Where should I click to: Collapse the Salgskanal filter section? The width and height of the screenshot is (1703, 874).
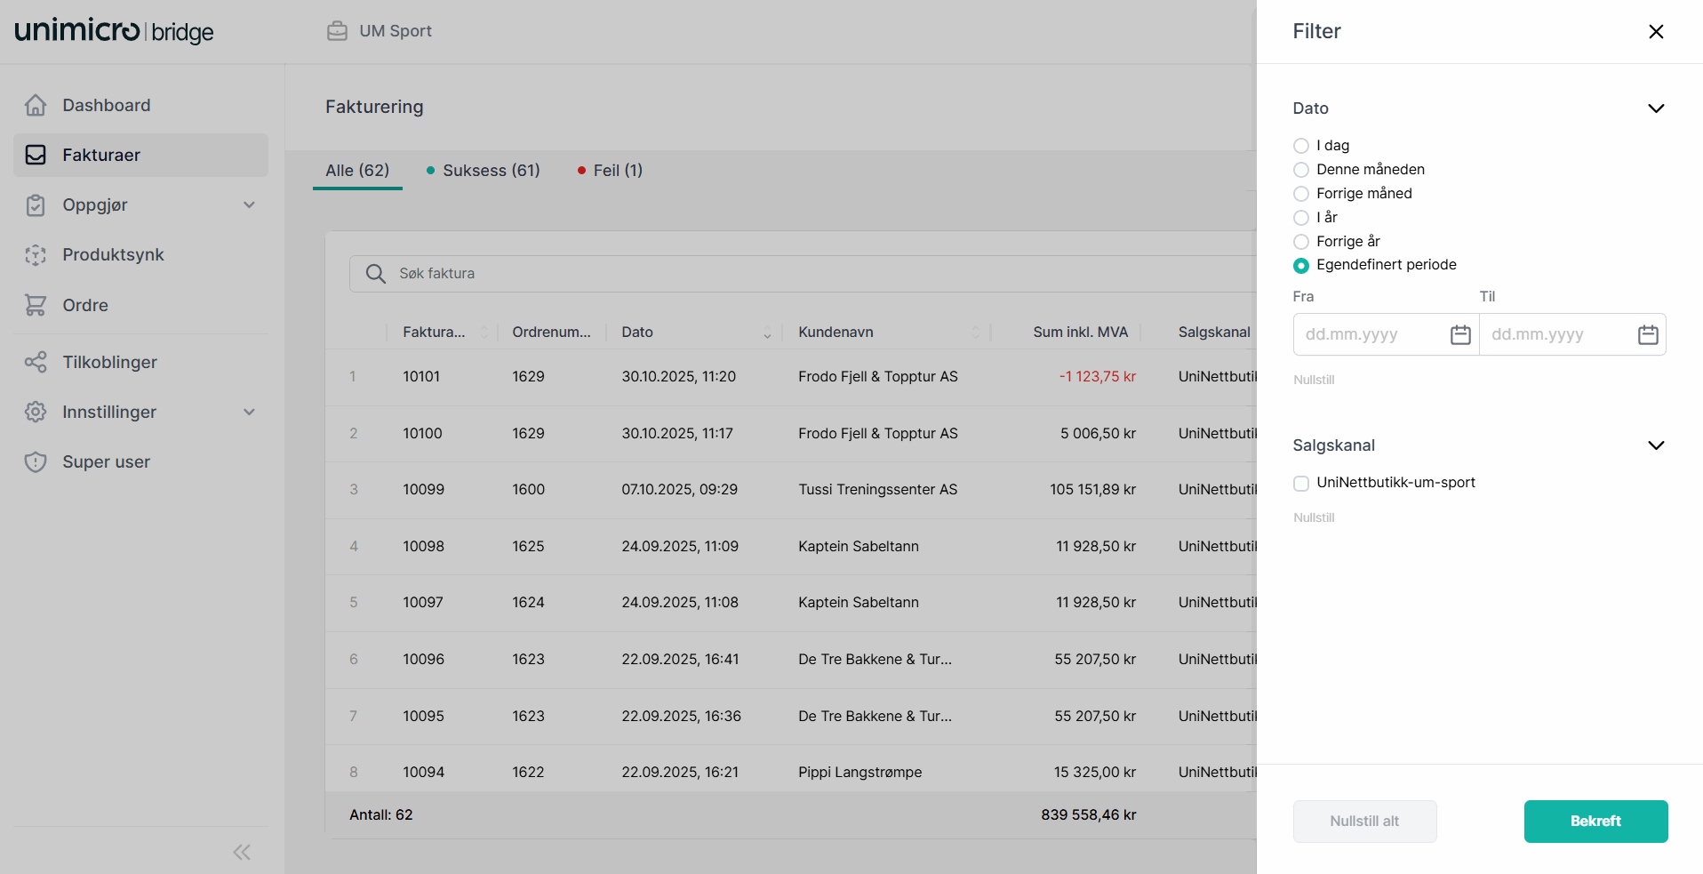[x=1655, y=445]
